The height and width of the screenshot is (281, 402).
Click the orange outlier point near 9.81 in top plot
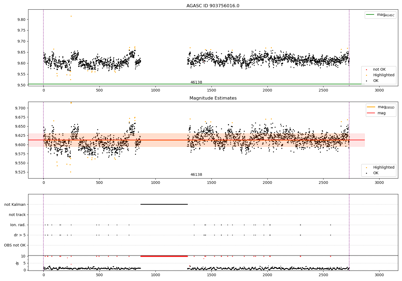(x=71, y=16)
